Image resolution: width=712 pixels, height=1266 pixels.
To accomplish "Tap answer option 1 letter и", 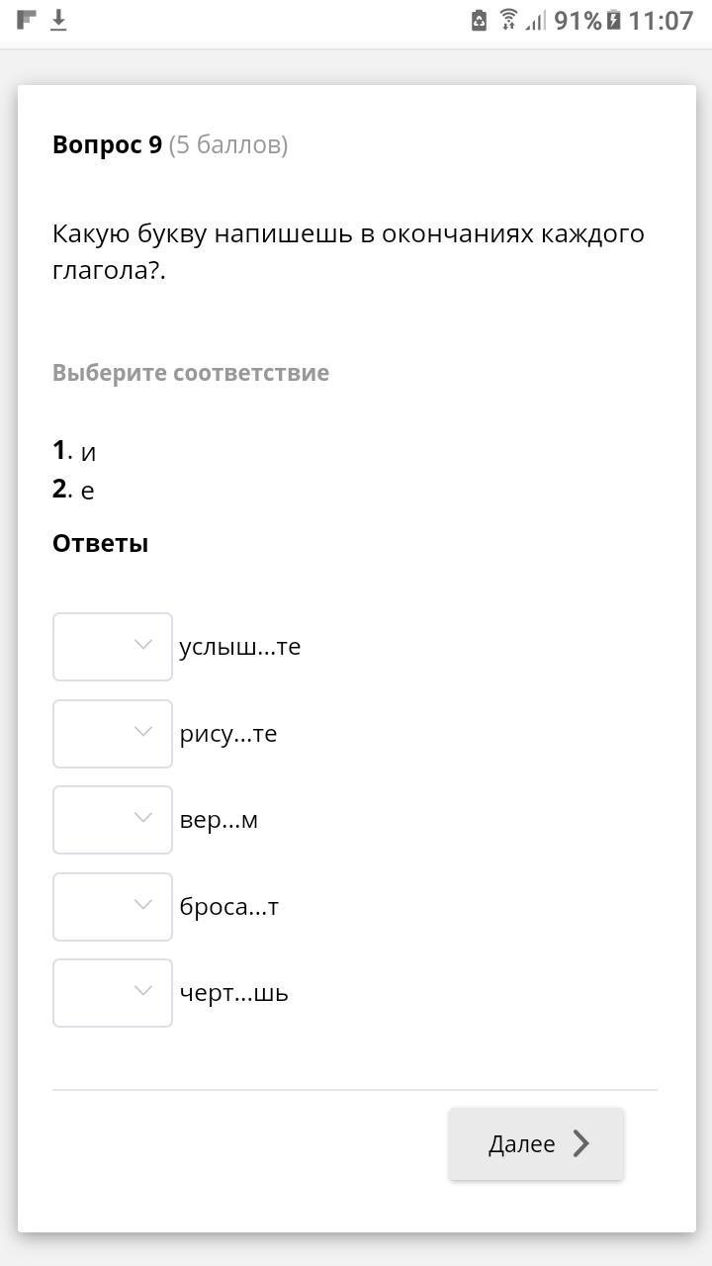I will coord(88,453).
